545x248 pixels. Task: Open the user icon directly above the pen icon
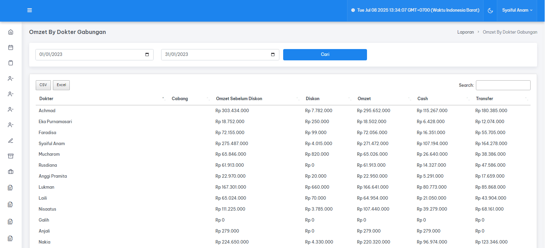pyautogui.click(x=11, y=125)
